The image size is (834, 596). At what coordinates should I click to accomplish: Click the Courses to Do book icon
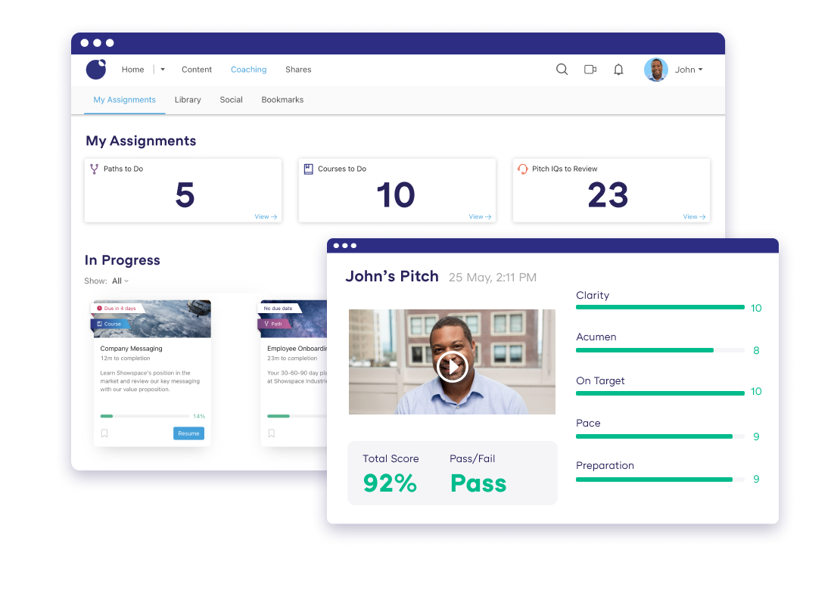coord(309,169)
